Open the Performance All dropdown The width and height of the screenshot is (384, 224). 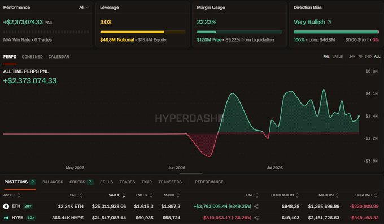[84, 7]
